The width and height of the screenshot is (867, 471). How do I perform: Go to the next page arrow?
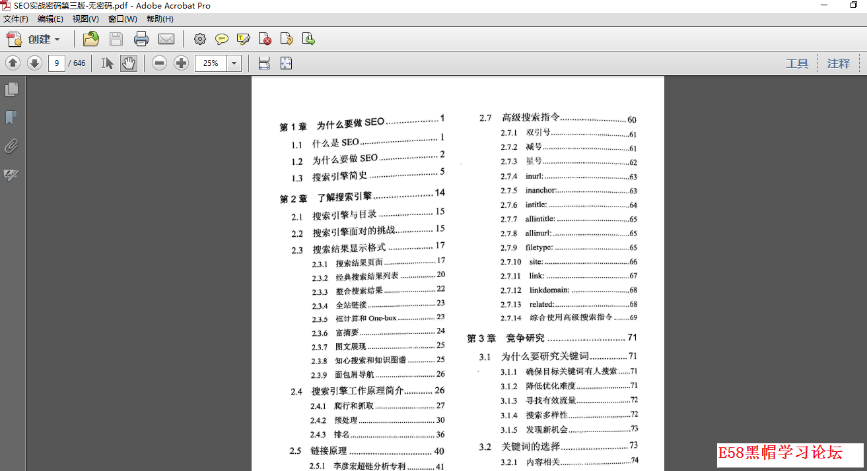tap(34, 63)
